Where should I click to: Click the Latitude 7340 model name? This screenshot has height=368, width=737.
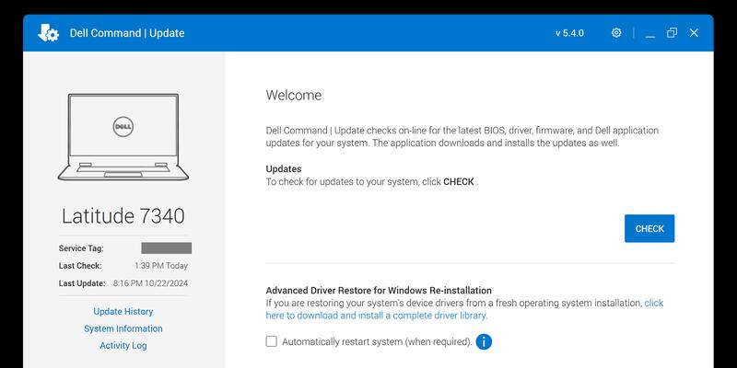pyautogui.click(x=123, y=216)
